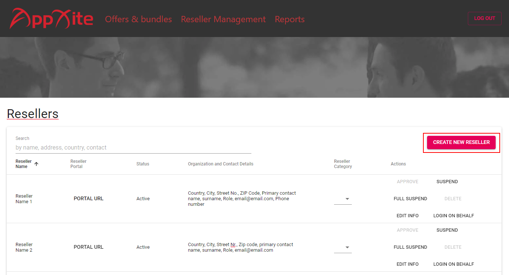Image resolution: width=509 pixels, height=275 pixels.
Task: Click EDIT INFO for Reseller Name 1
Action: coord(407,216)
